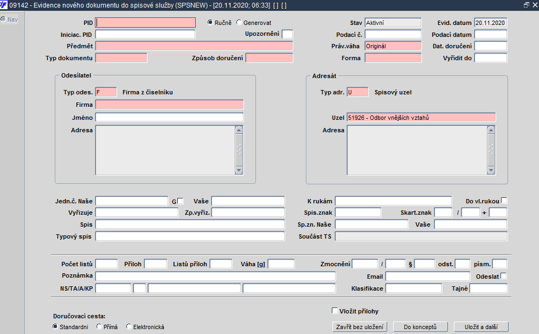539x334 pixels.
Task: Click the Uzel field with Odbor vnějších vztahů
Action: (x=421, y=118)
